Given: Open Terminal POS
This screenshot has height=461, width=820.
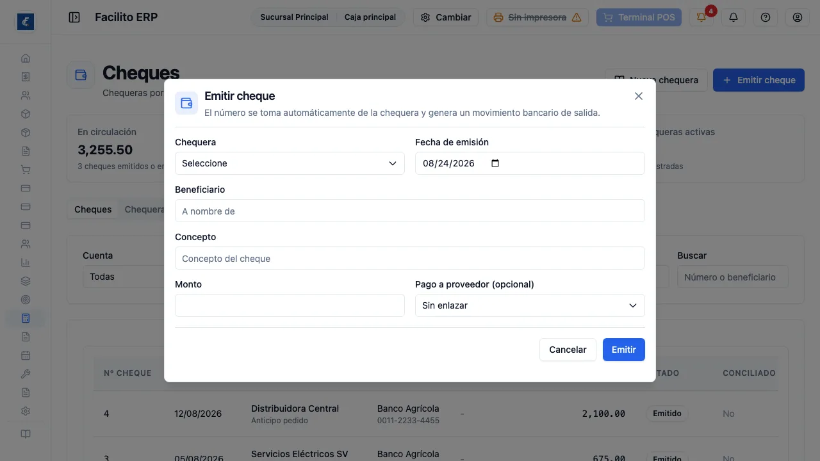Looking at the screenshot, I should pyautogui.click(x=639, y=17).
